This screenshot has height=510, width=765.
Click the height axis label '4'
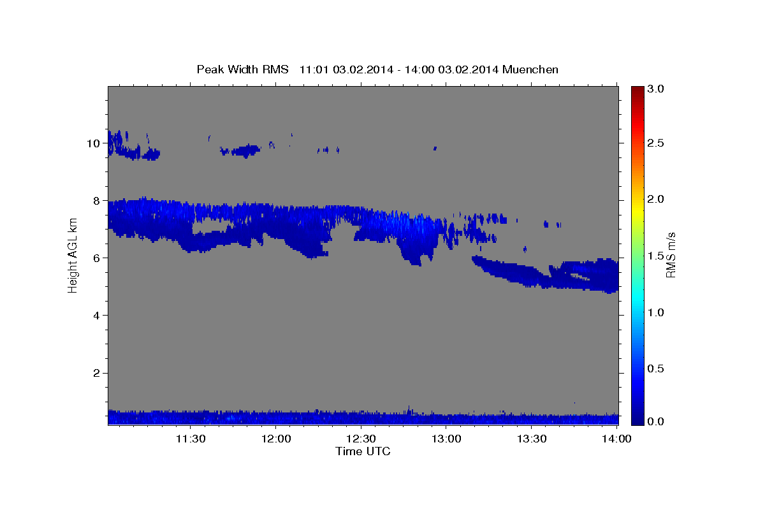98,315
